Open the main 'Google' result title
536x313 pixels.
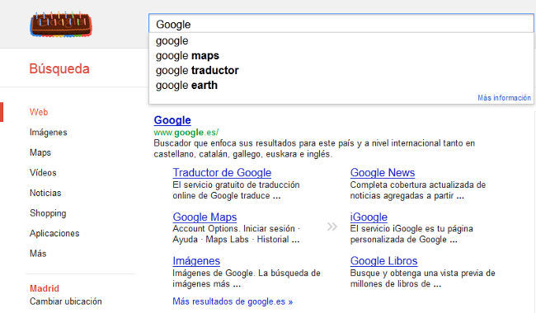coord(172,120)
